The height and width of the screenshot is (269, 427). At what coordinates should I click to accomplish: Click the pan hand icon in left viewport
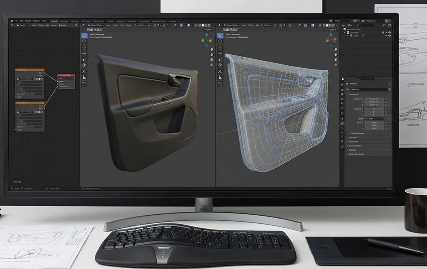[211, 55]
